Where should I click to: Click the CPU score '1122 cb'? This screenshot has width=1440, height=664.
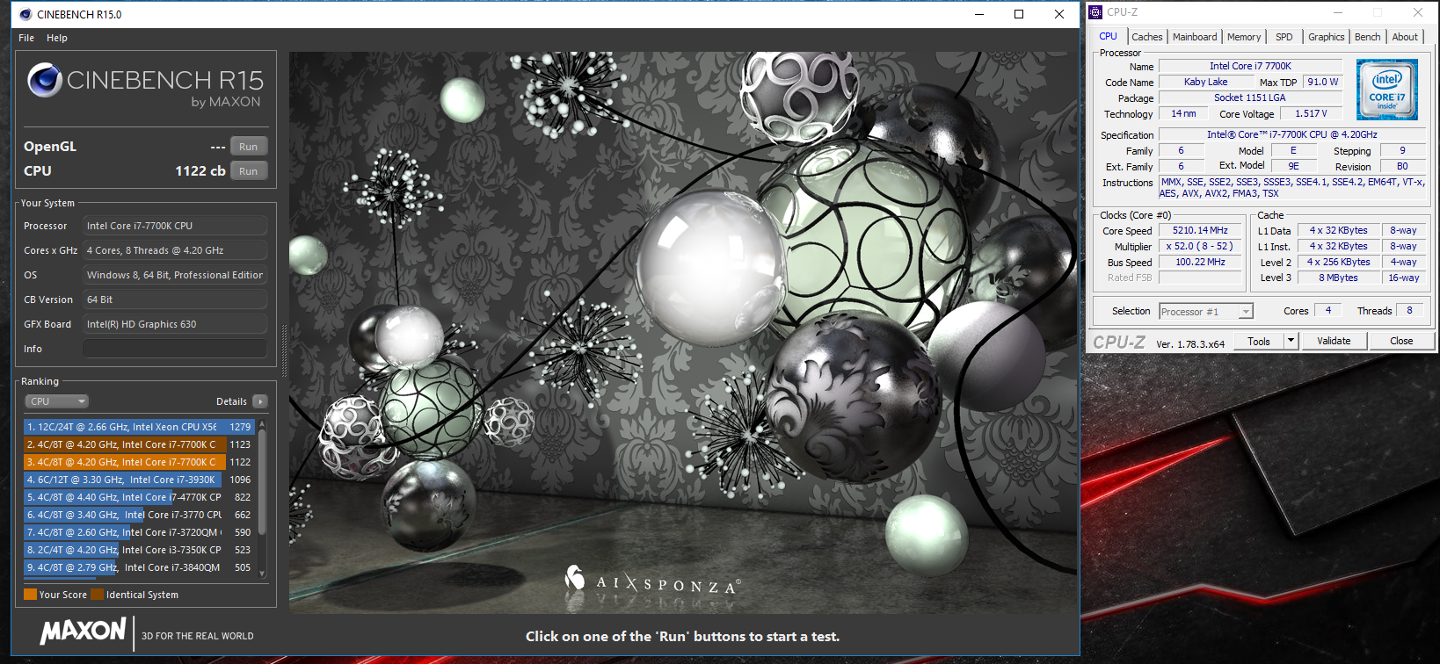click(x=200, y=171)
